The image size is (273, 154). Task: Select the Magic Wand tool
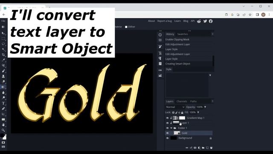(x=3, y=50)
